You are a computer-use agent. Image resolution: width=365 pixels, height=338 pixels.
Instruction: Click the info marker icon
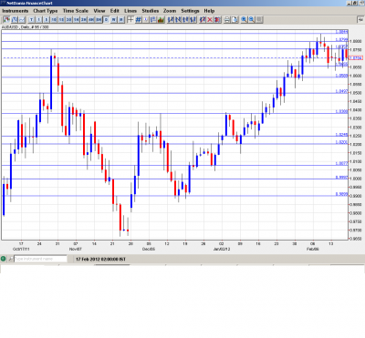[x=146, y=20]
